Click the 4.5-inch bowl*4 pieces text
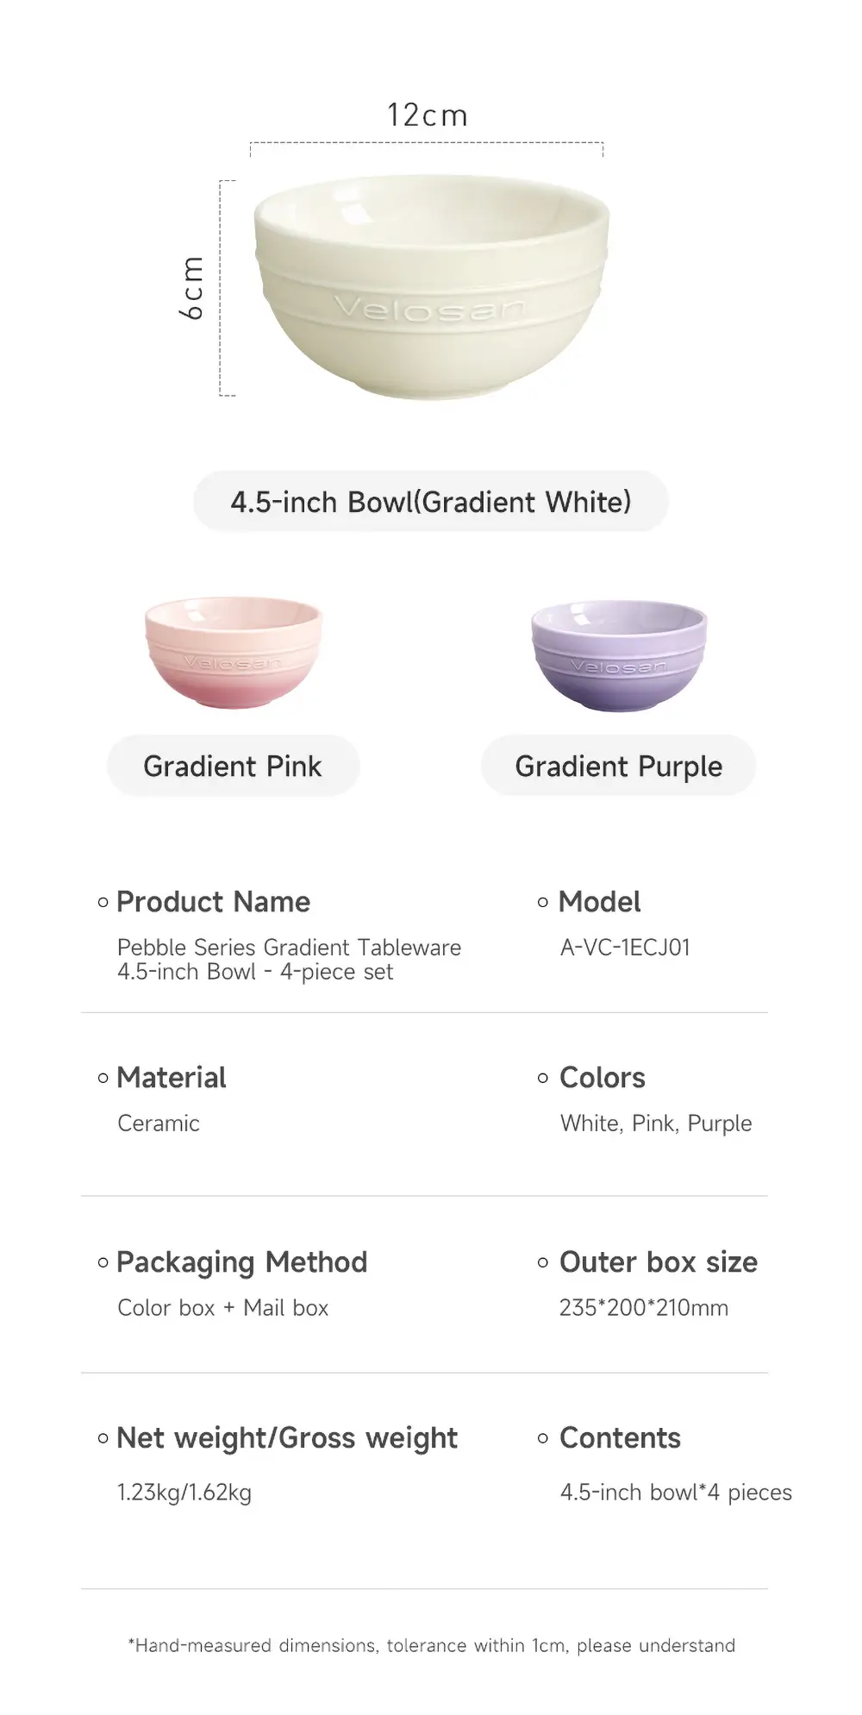 pyautogui.click(x=676, y=1493)
